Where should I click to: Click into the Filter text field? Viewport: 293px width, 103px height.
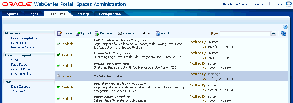coord(245,33)
